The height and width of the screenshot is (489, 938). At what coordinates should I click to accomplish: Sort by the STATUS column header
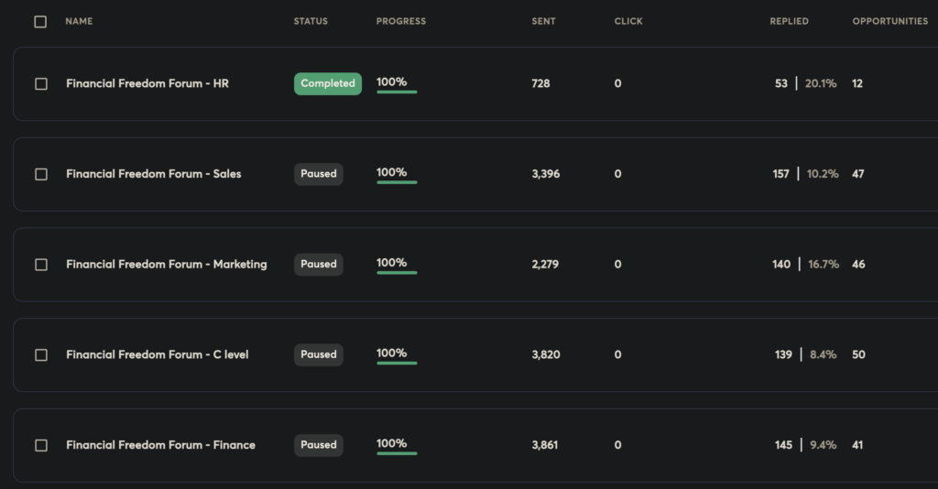pos(311,21)
